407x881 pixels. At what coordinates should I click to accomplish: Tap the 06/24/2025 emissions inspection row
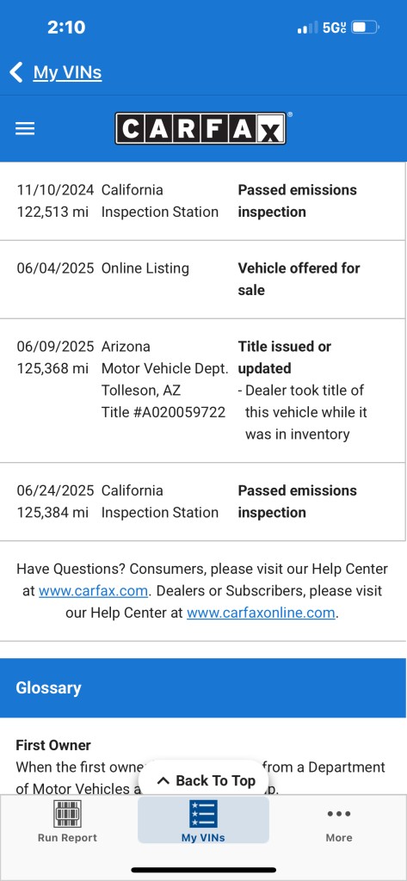(202, 502)
